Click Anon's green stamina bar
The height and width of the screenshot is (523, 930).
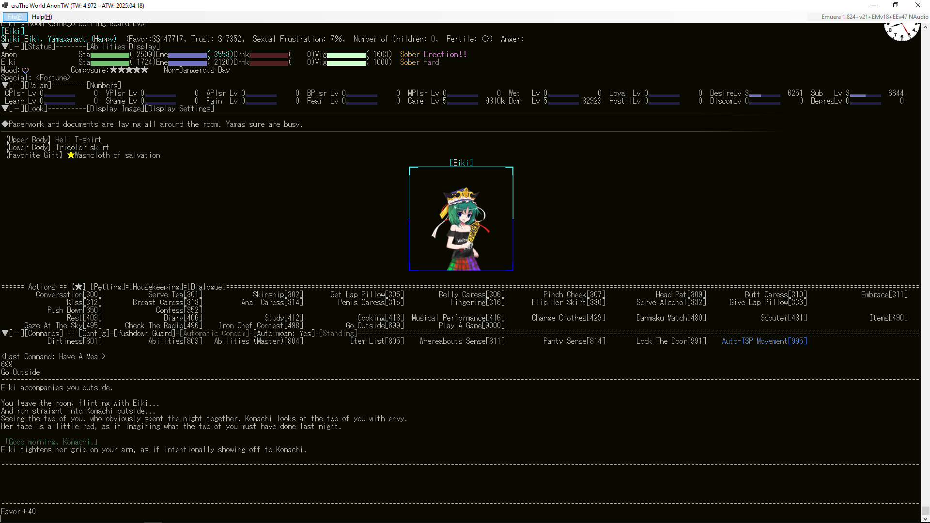tap(110, 55)
